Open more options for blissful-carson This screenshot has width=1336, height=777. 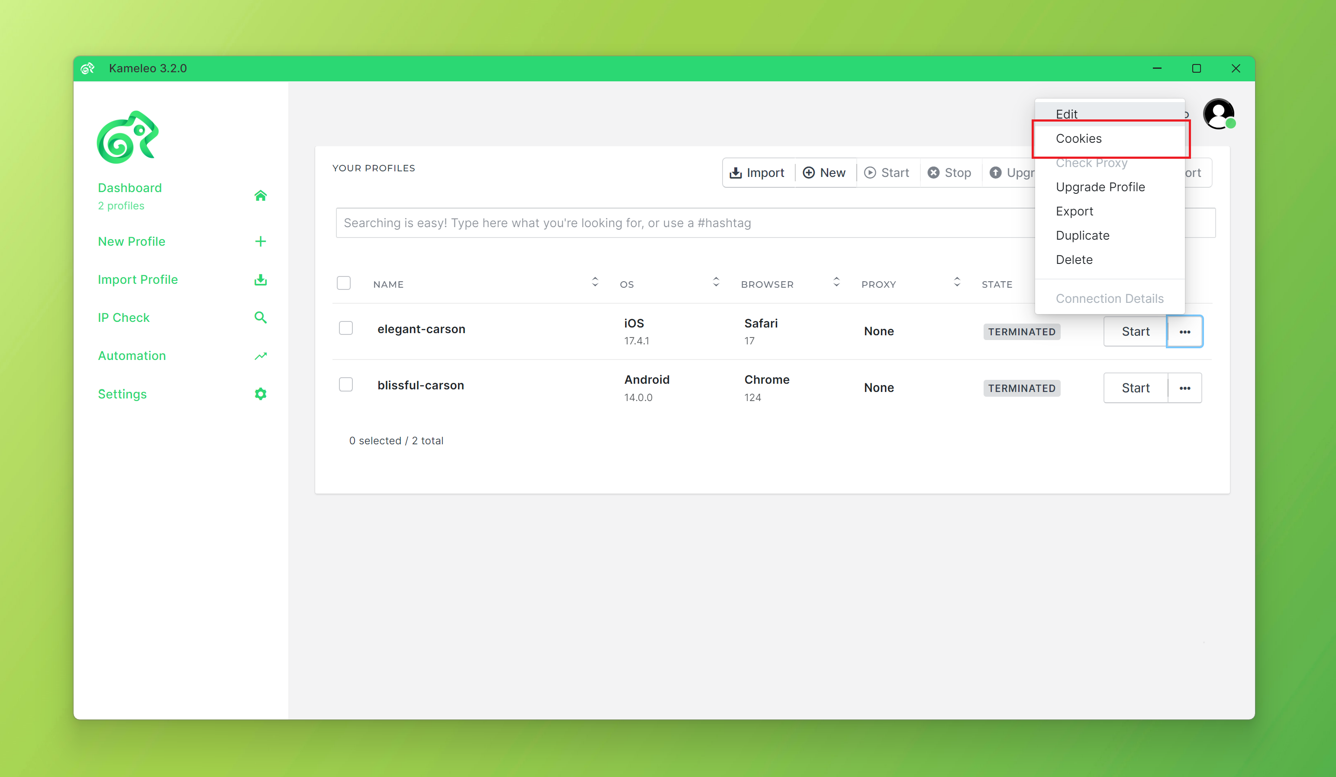pos(1185,388)
